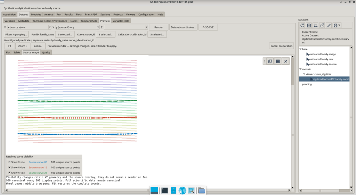
Task: Click the preview vertical scrollbar
Action: coord(293,122)
